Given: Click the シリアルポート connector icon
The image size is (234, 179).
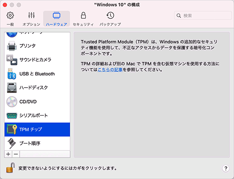Looking at the screenshot, I should pyautogui.click(x=12, y=116).
